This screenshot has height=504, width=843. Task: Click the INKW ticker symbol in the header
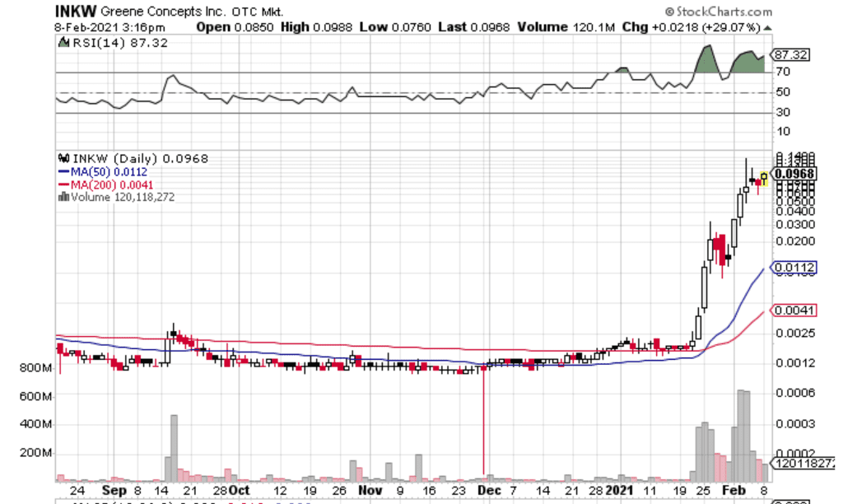[76, 11]
